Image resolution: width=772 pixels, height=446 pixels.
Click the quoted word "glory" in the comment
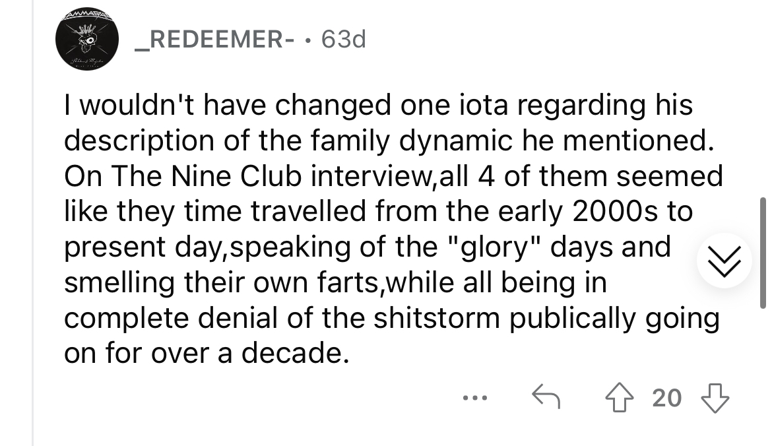(494, 247)
